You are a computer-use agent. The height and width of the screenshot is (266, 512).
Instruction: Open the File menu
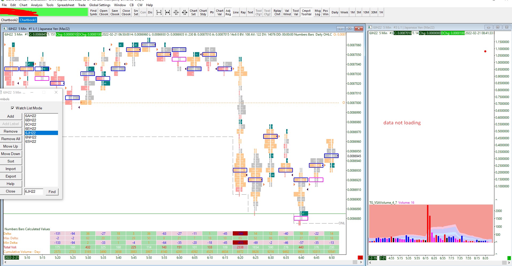point(4,5)
